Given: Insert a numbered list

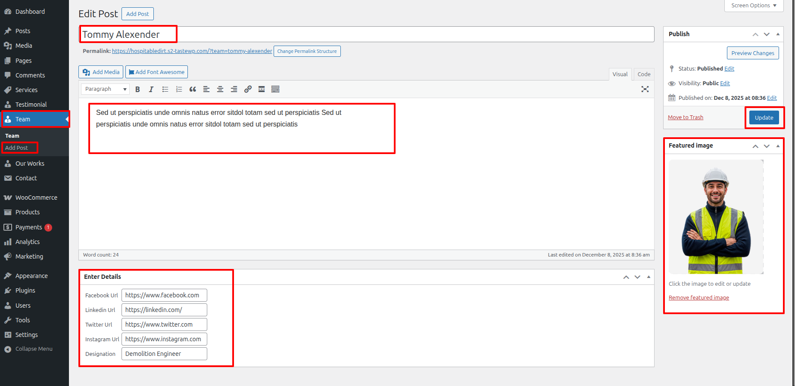Looking at the screenshot, I should [x=179, y=89].
